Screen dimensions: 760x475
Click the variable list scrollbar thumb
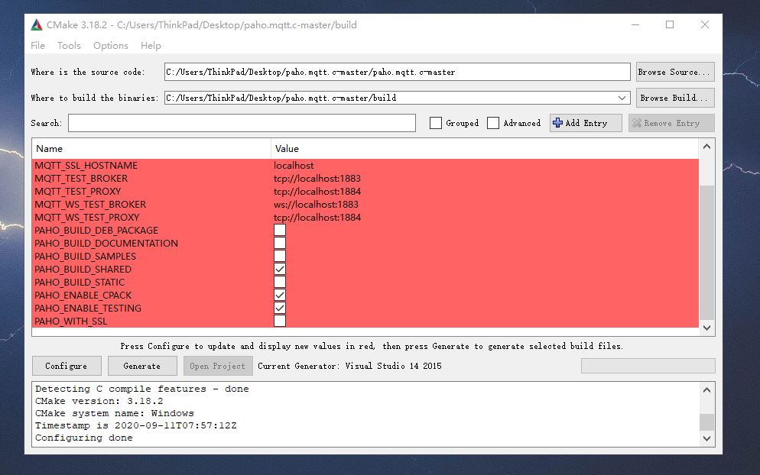(706, 252)
